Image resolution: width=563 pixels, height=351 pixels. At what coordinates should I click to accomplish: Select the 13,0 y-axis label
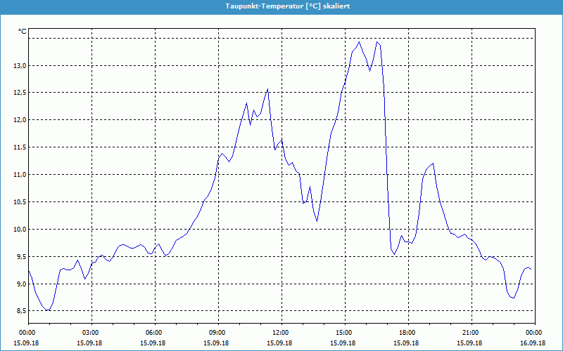pyautogui.click(x=18, y=65)
